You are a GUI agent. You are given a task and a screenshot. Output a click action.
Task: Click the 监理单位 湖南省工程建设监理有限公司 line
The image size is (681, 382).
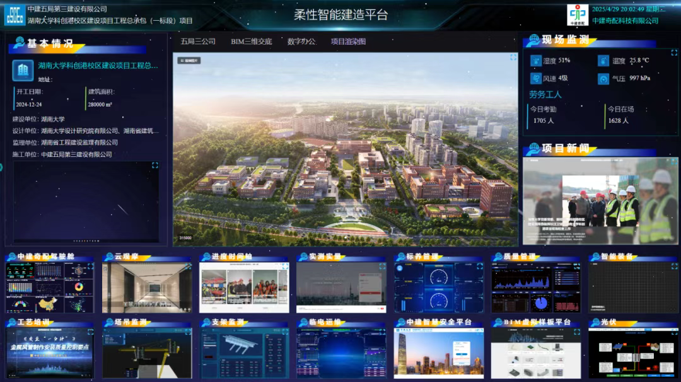(x=65, y=142)
